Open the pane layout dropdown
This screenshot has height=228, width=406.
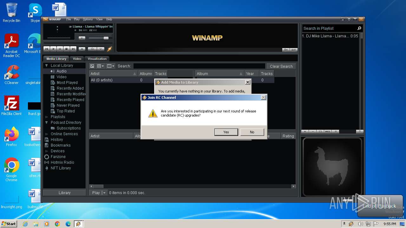pyautogui.click(x=101, y=66)
